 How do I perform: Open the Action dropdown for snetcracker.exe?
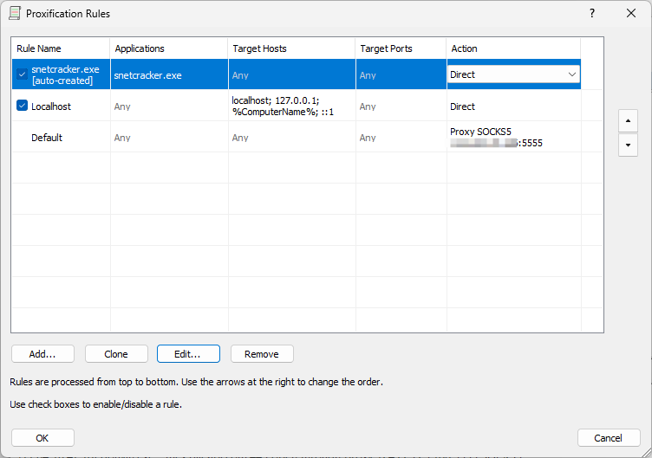click(x=571, y=74)
